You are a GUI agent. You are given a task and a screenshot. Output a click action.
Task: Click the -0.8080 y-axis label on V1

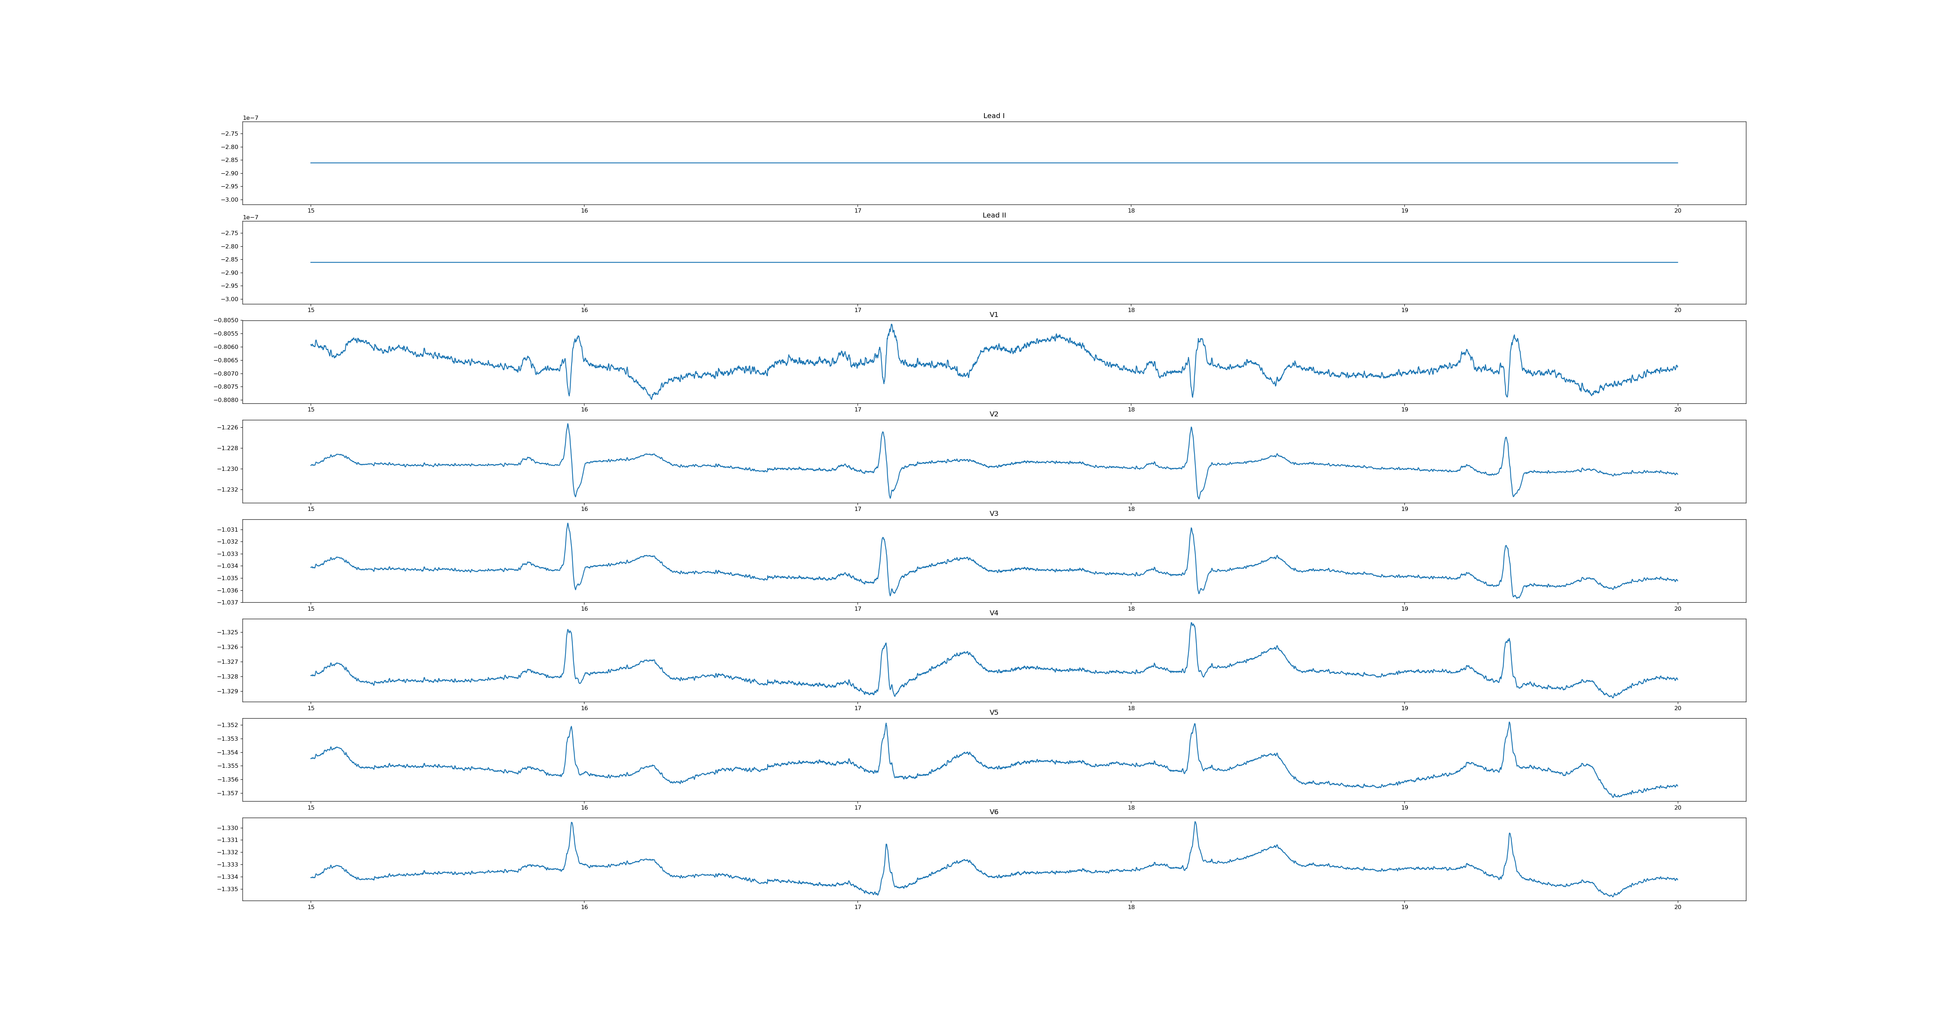pyautogui.click(x=226, y=400)
